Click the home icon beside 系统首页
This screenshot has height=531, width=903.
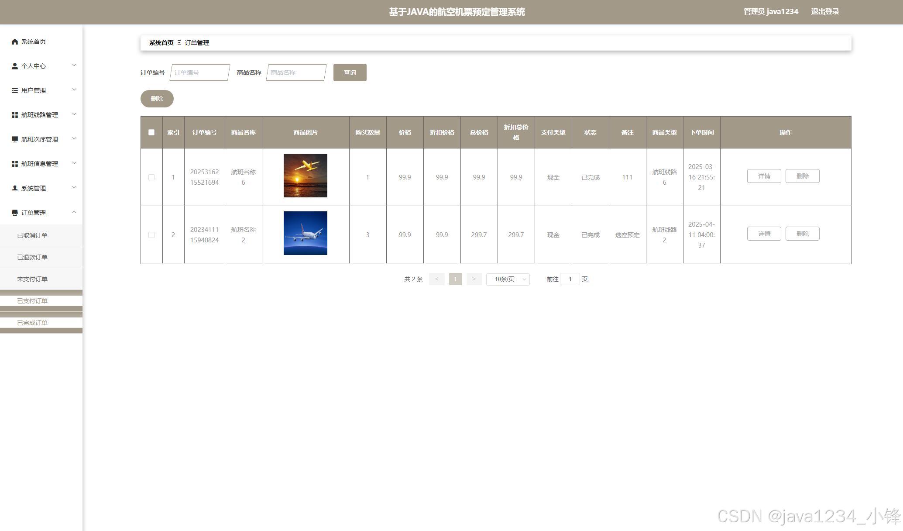[15, 41]
